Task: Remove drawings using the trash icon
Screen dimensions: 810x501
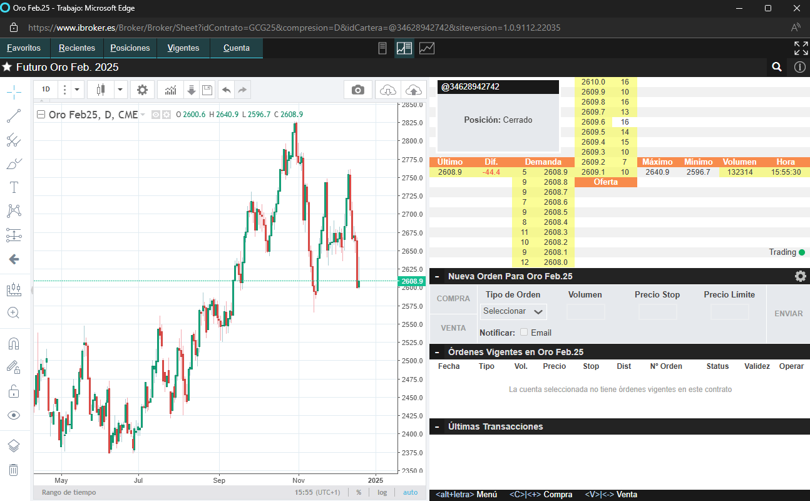Action: point(13,470)
